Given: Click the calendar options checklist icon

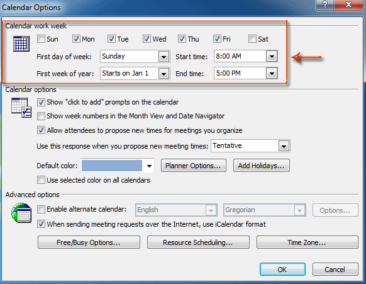Looking at the screenshot, I should (21, 108).
